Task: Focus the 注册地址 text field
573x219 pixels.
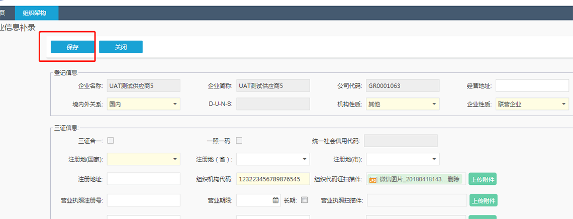Action: tap(143, 179)
